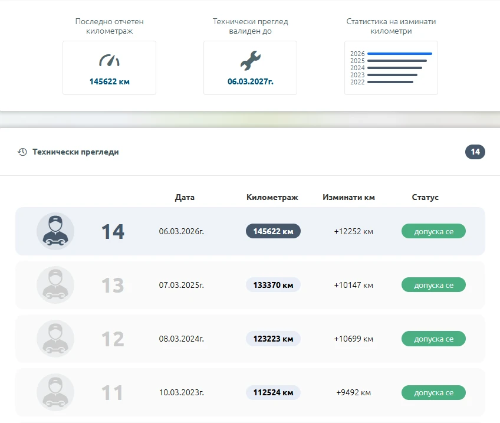Click the Километраж column header

(x=272, y=198)
